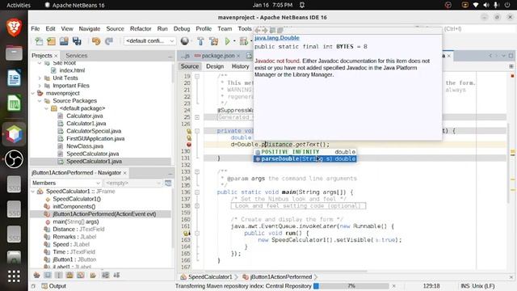The height and width of the screenshot is (291, 517).
Task: Toggle Show Inner Classes filter in Navigator
Action: tap(81, 275)
